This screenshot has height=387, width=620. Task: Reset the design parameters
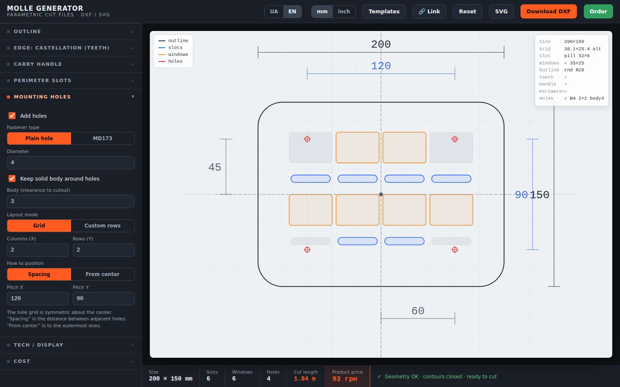468,12
